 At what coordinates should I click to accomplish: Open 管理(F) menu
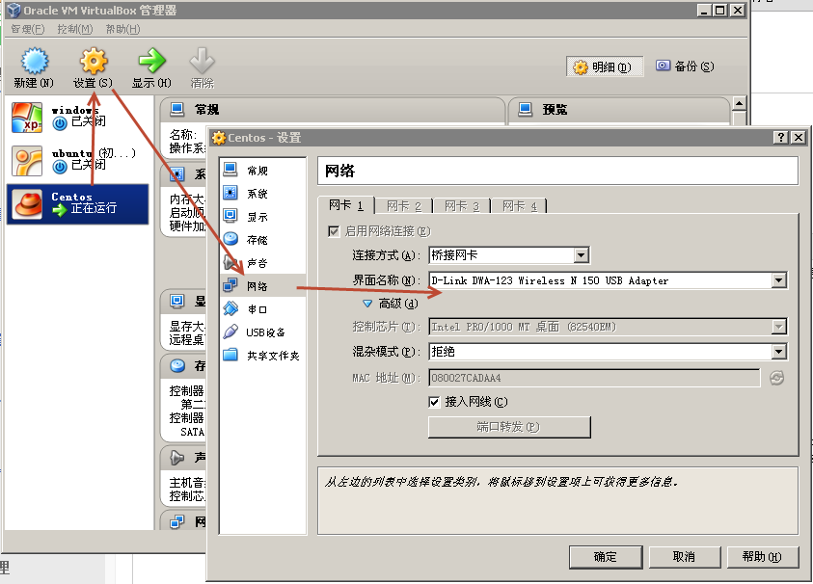point(28,29)
